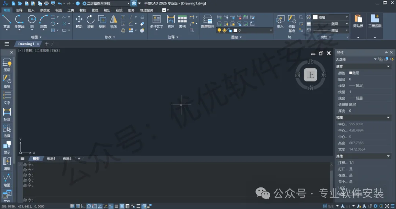Viewport: 396px width, 209px height.
Task: Toggle layer freeze sun icon in layer dropdown
Action: (x=224, y=30)
